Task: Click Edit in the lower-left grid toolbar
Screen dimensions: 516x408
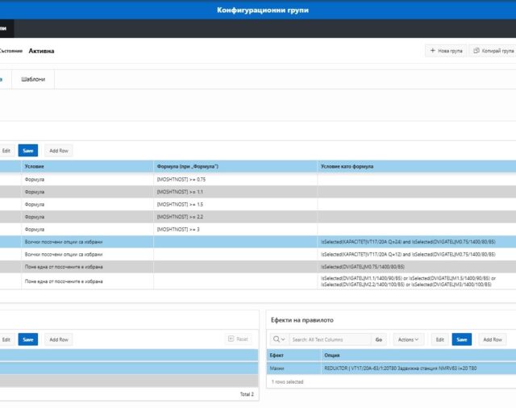Action: pyautogui.click(x=6, y=339)
